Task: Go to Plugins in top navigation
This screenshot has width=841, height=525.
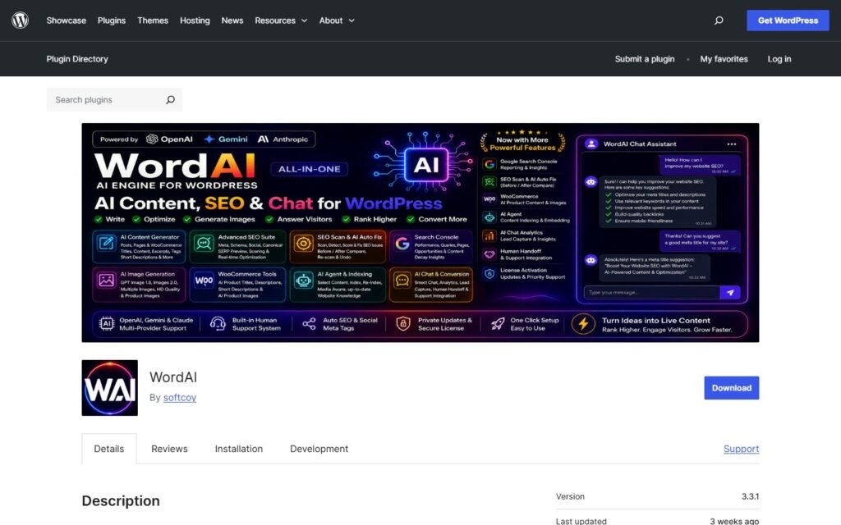Action: pyautogui.click(x=112, y=21)
